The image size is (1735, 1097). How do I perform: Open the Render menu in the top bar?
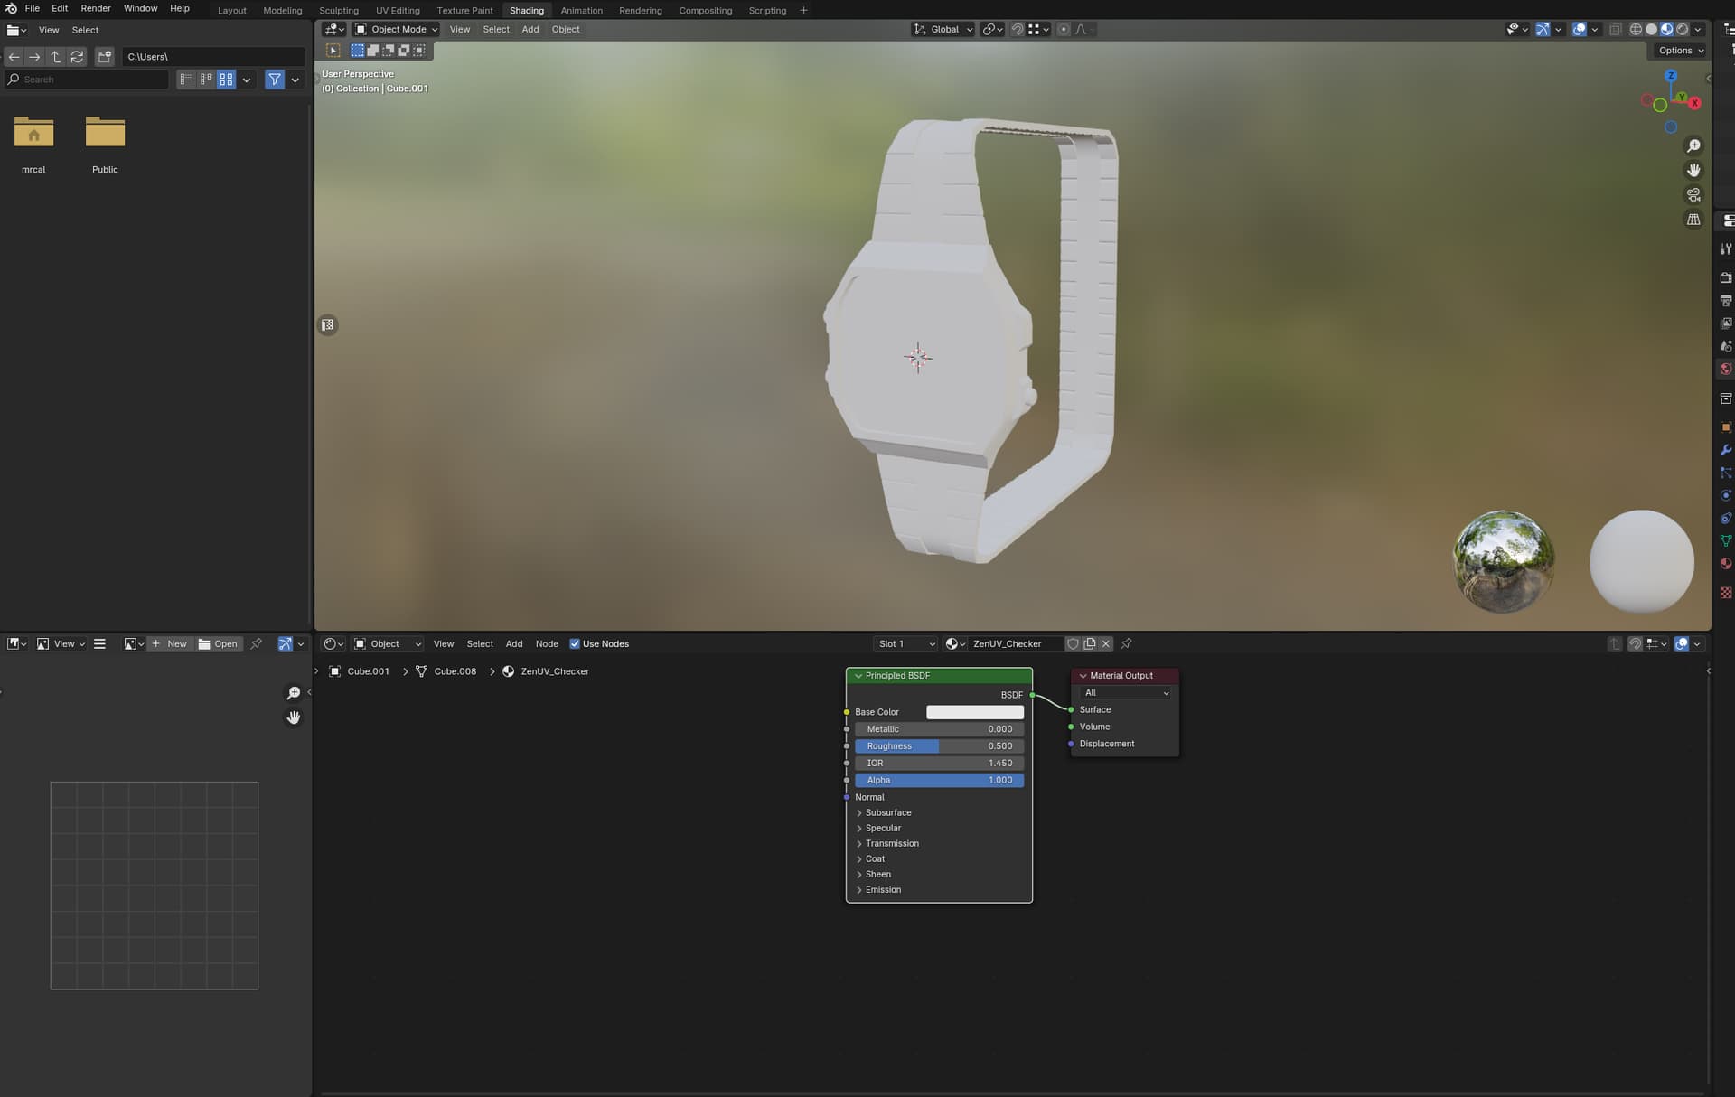[96, 8]
